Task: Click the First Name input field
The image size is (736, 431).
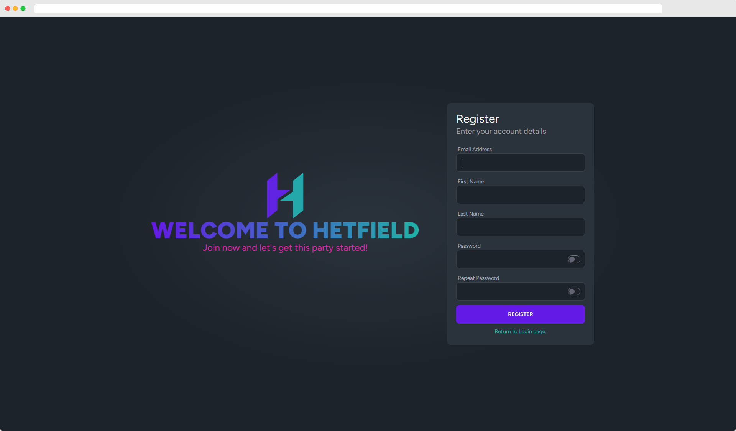Action: click(520, 195)
